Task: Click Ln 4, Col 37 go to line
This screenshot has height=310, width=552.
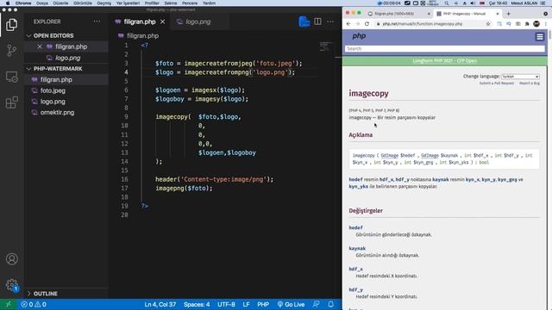Action: click(160, 304)
